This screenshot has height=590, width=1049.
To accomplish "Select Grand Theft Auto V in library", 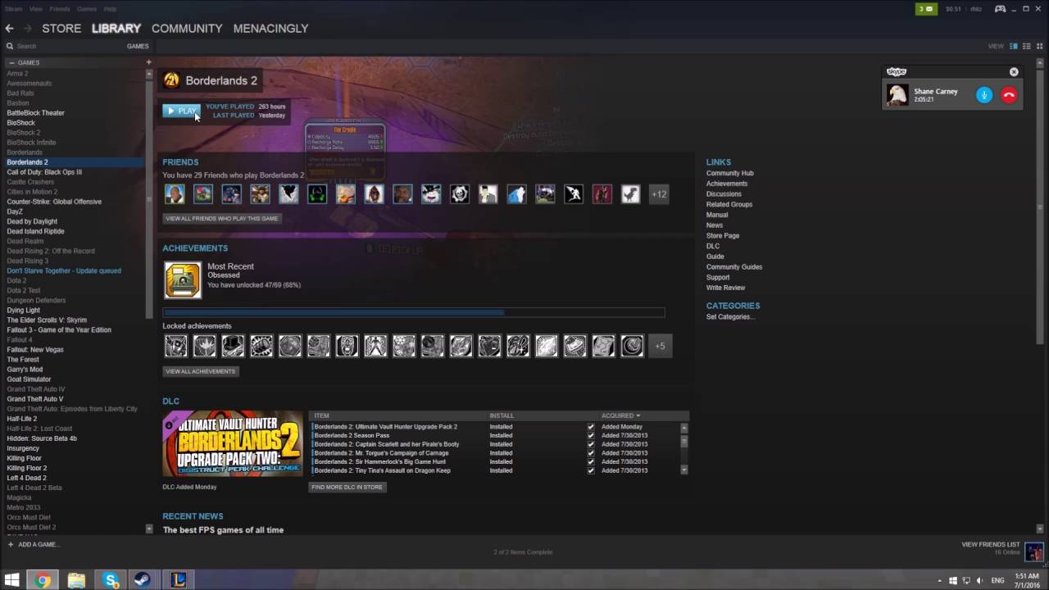I will (x=35, y=399).
